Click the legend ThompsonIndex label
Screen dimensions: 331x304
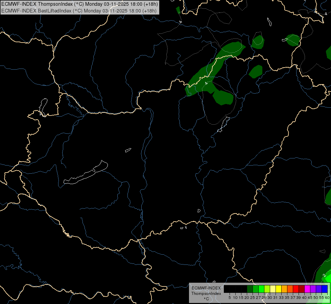click(206, 294)
